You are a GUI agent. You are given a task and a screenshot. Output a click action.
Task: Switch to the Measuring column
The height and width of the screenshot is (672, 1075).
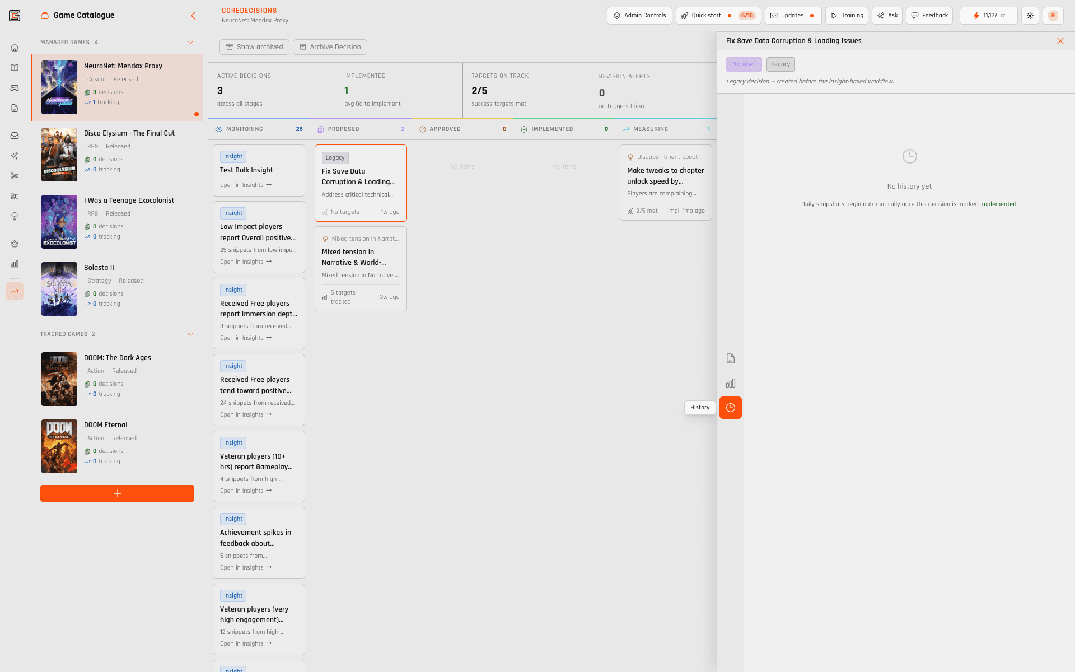tap(650, 129)
